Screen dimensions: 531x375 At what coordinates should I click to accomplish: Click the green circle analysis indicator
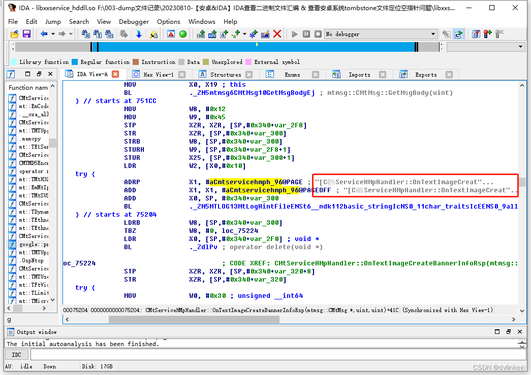(183, 34)
